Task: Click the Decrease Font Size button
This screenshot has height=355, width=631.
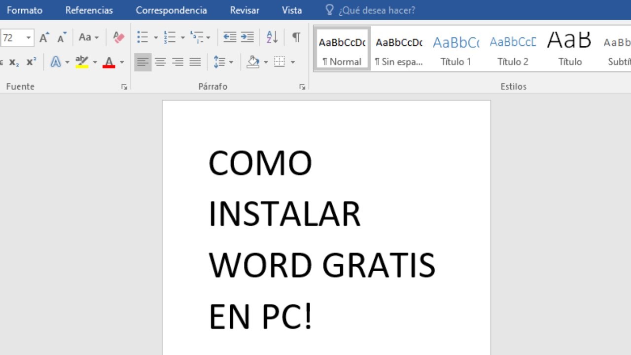Action: pyautogui.click(x=62, y=37)
